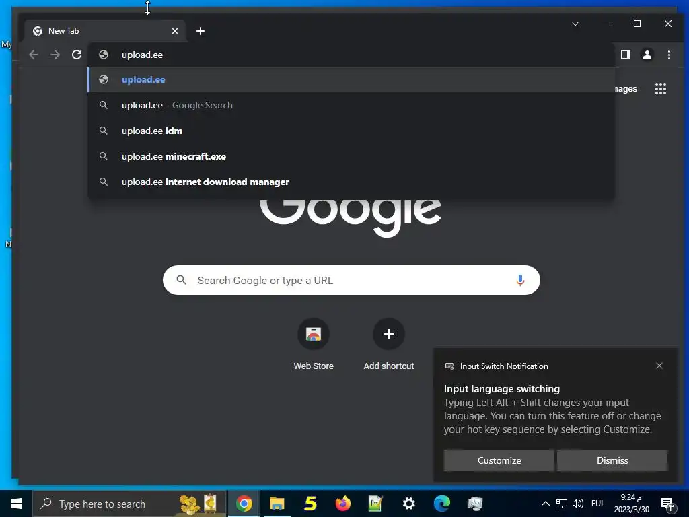Reload the page with the refresh icon
Viewport: 689px width, 517px height.
(77, 55)
